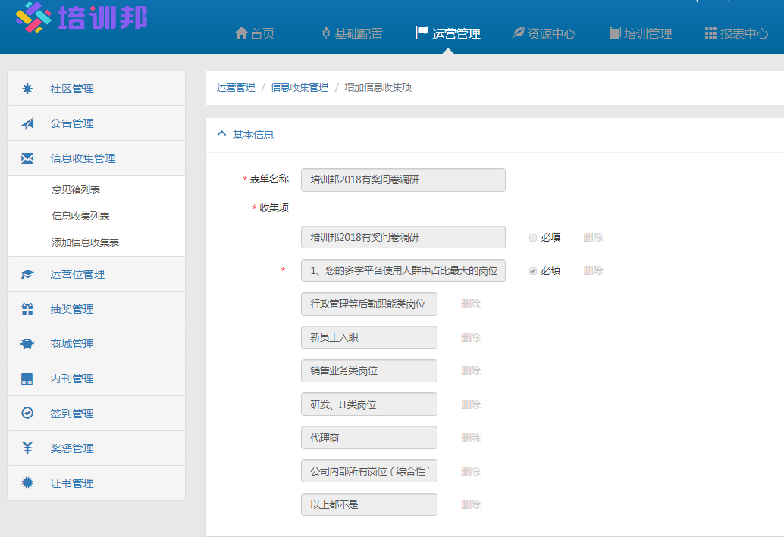
Task: Click the envelope icon for 信息收集管理
Action: (27, 158)
